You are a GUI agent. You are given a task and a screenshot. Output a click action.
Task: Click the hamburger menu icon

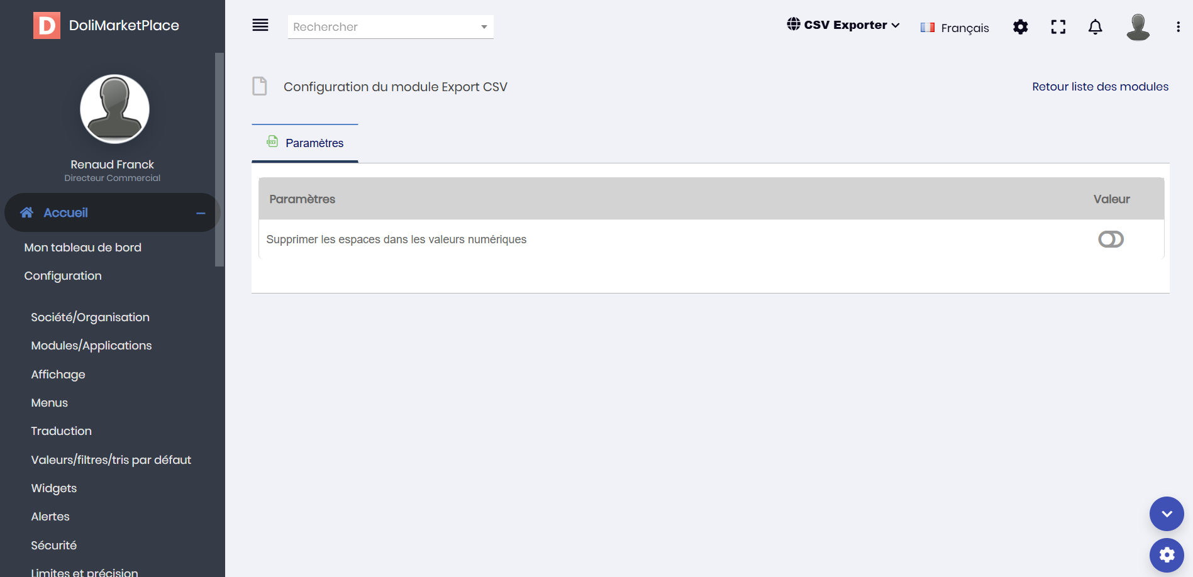(x=260, y=25)
